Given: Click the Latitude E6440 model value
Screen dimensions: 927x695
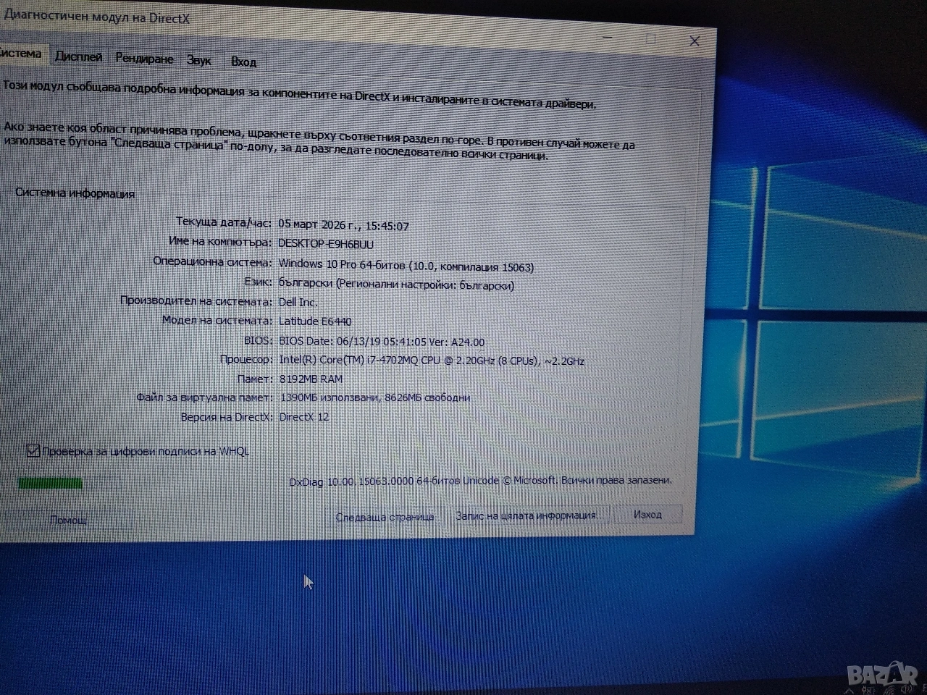Looking at the screenshot, I should 315,321.
